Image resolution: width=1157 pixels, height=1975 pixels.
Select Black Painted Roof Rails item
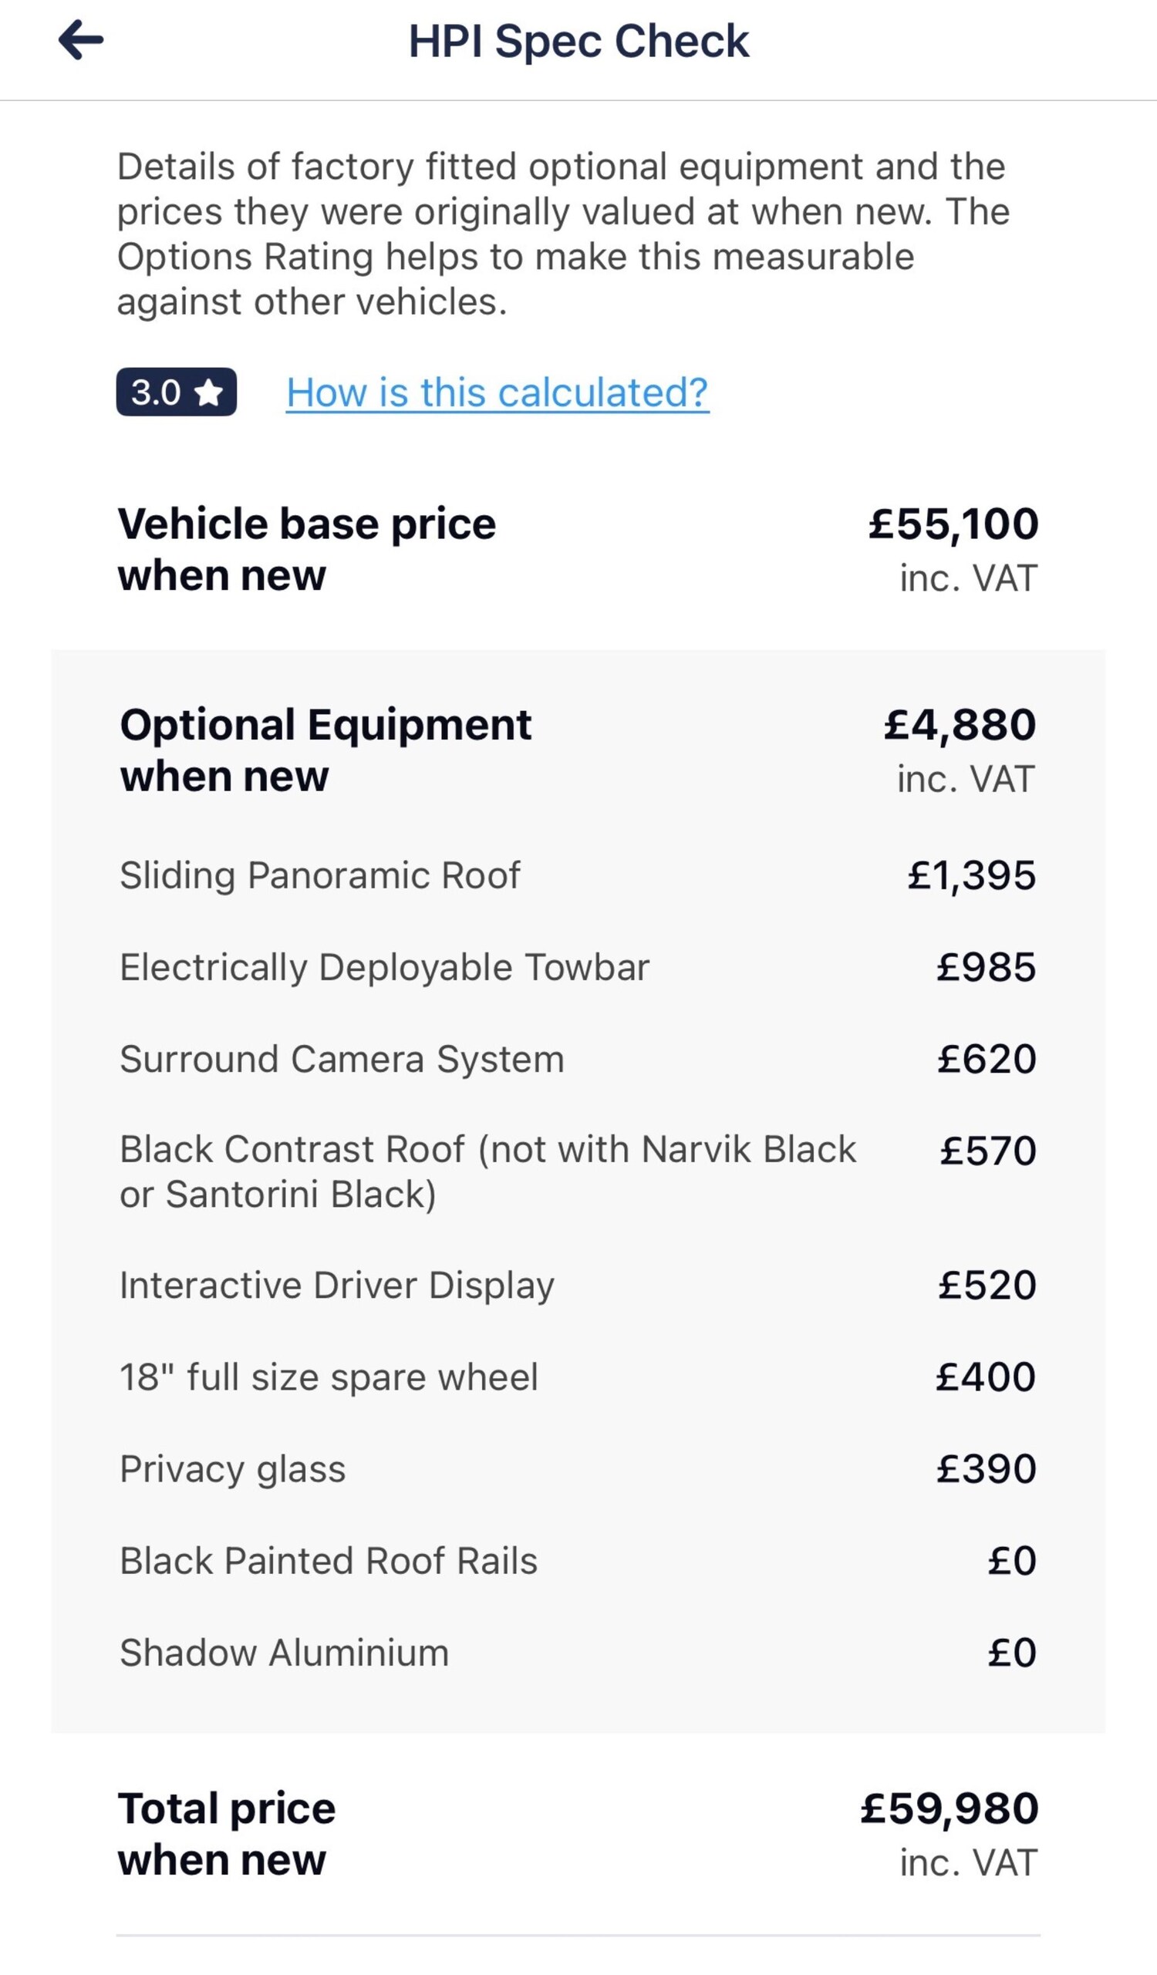coord(329,1560)
